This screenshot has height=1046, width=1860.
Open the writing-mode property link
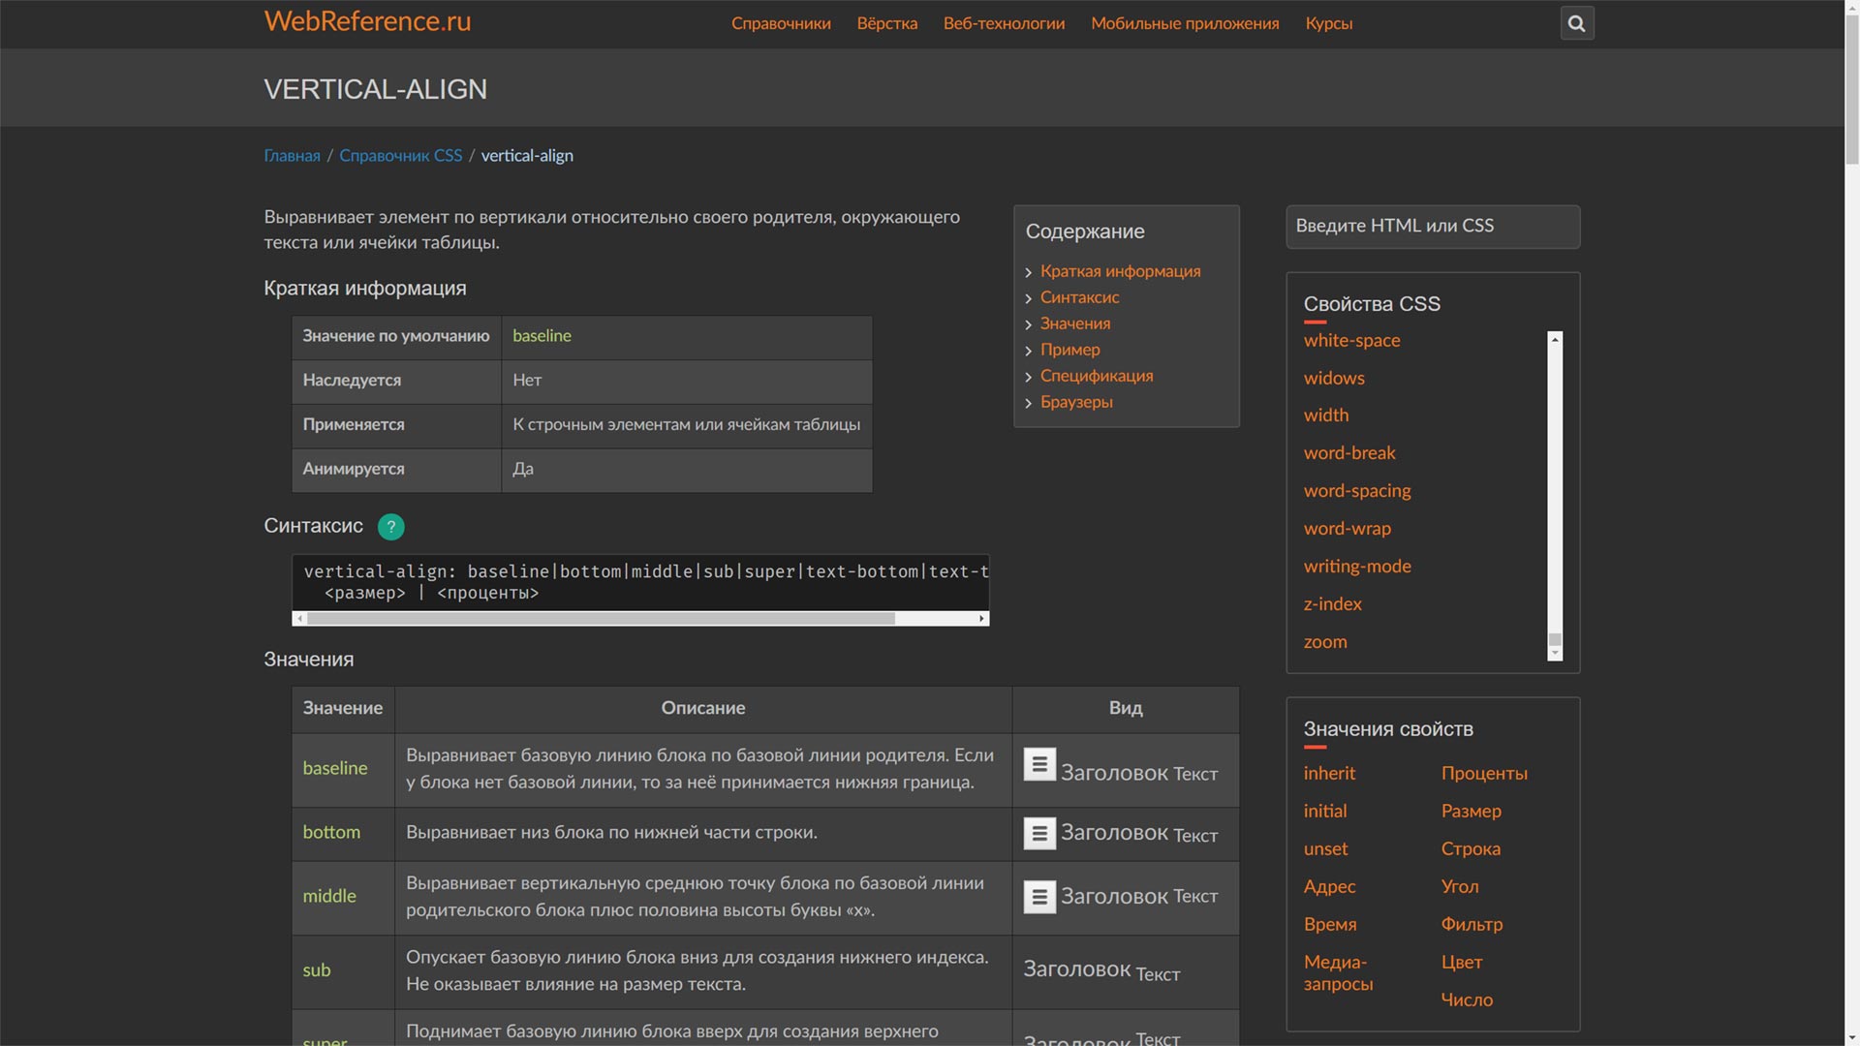[1357, 567]
